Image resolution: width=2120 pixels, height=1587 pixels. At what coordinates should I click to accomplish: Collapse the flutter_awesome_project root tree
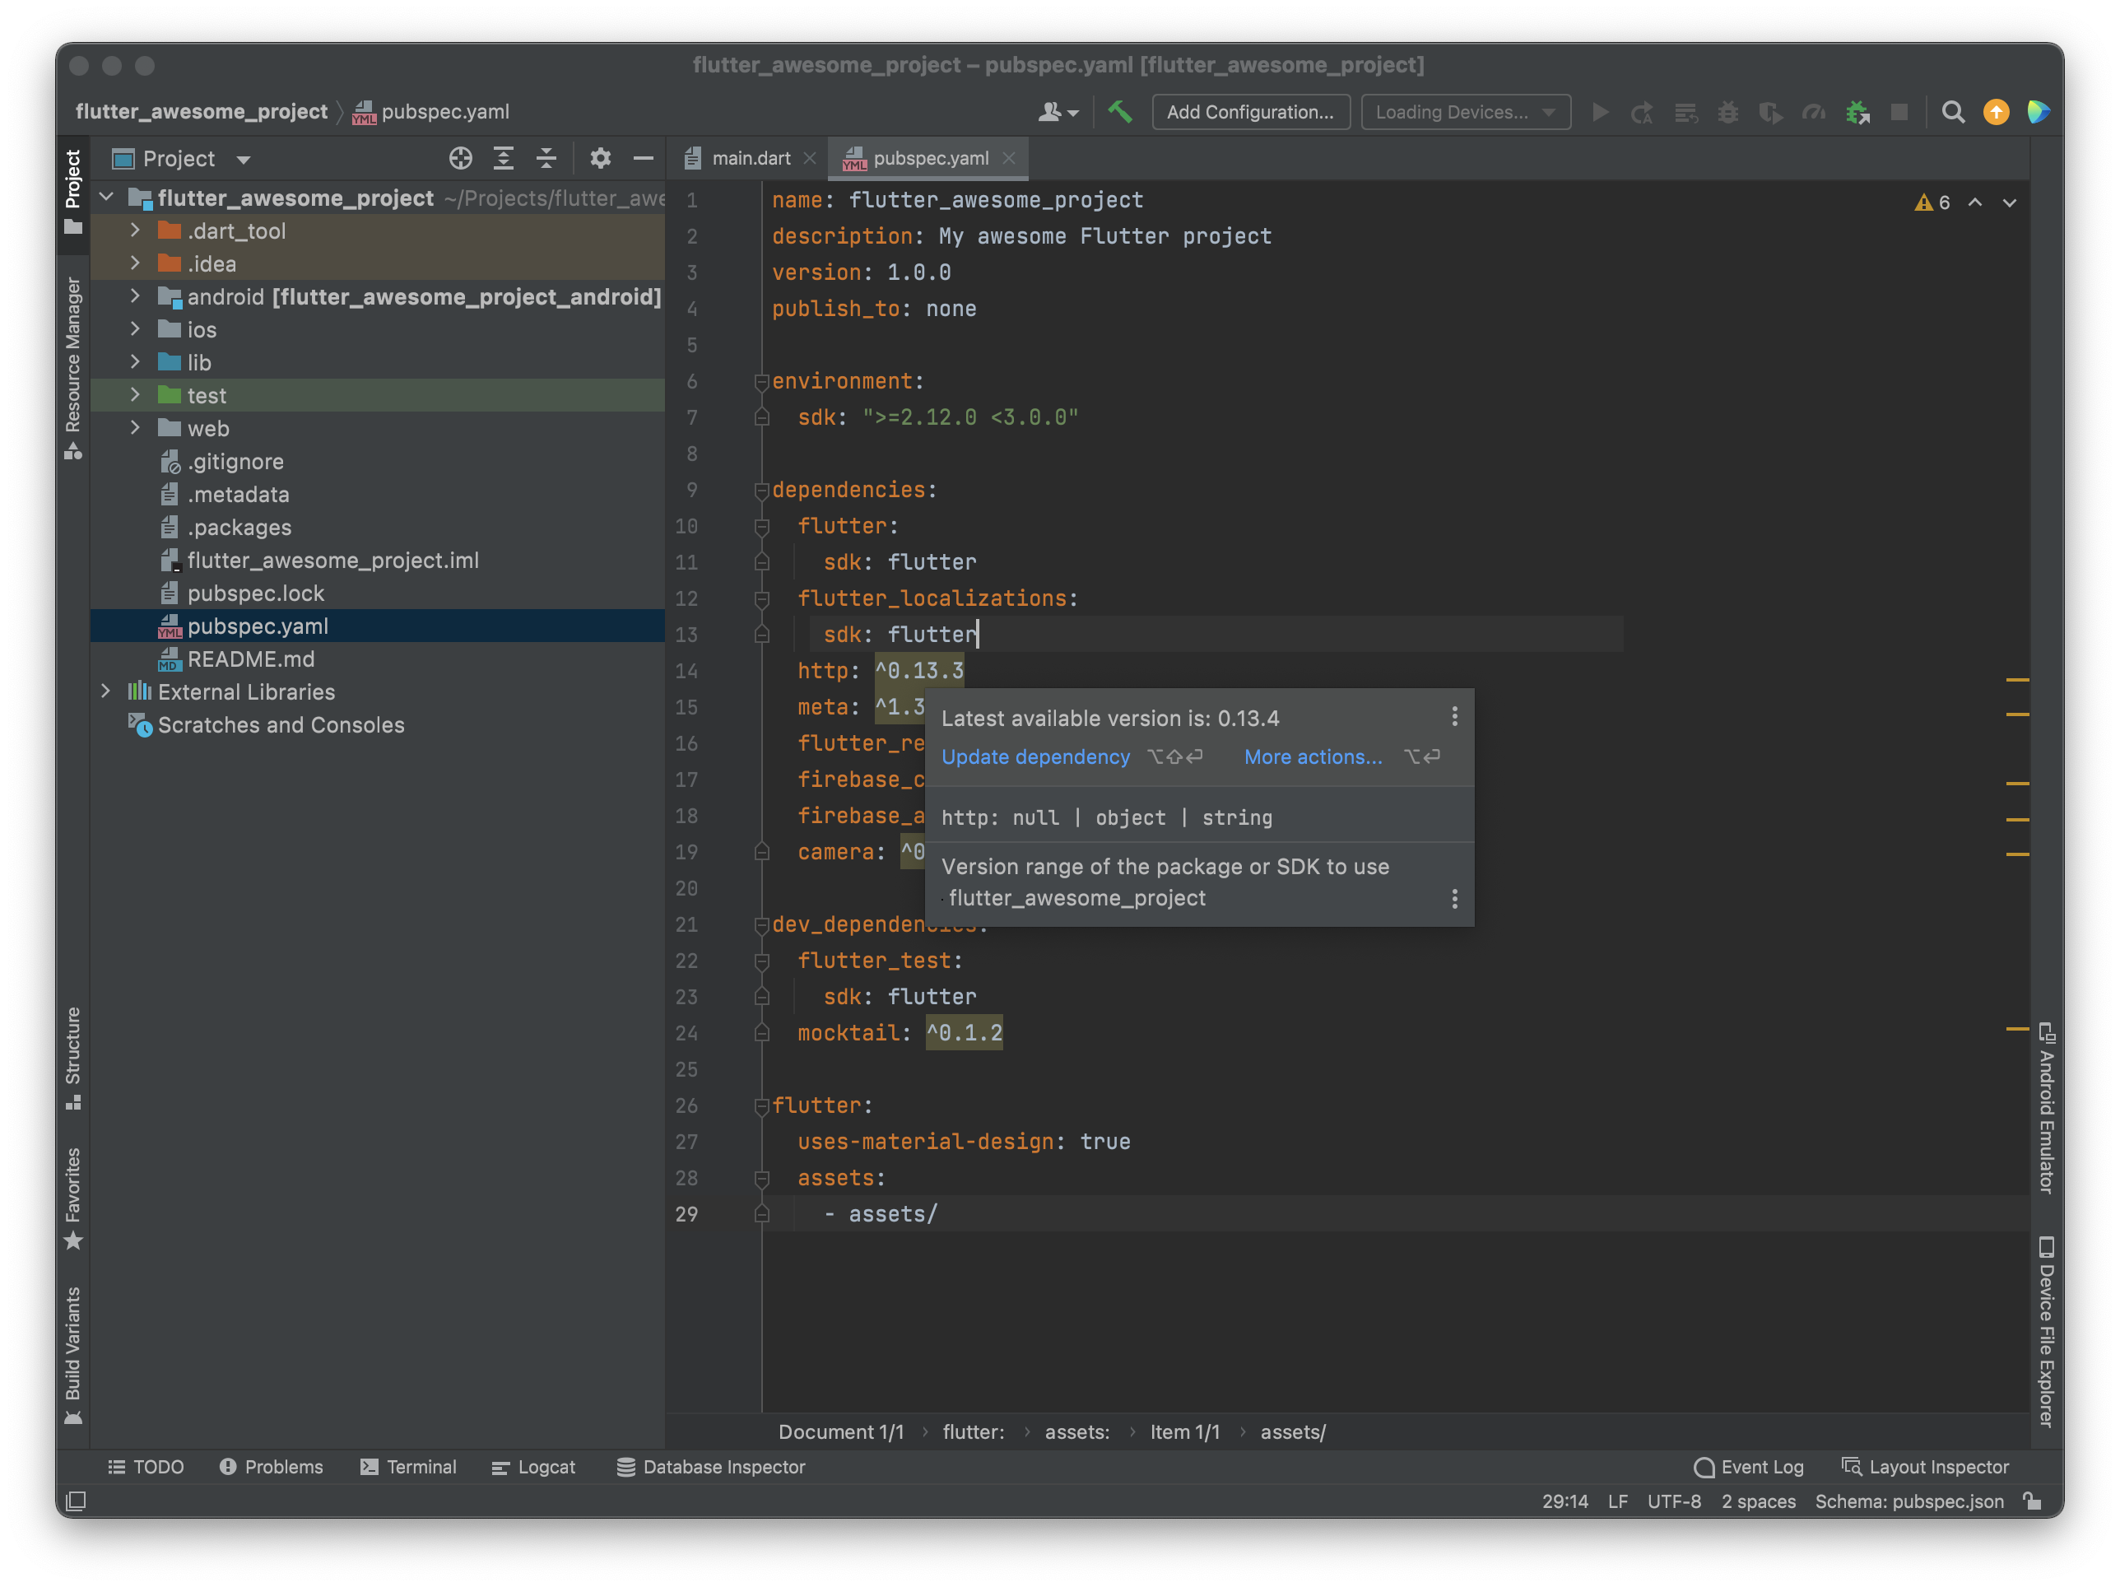pos(114,200)
